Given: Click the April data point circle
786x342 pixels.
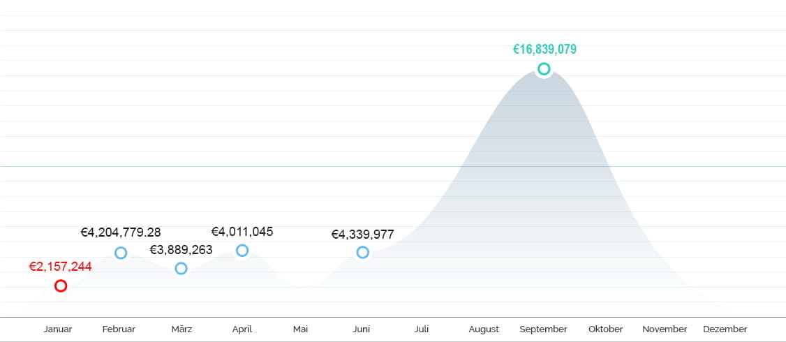Looking at the screenshot, I should coord(242,251).
